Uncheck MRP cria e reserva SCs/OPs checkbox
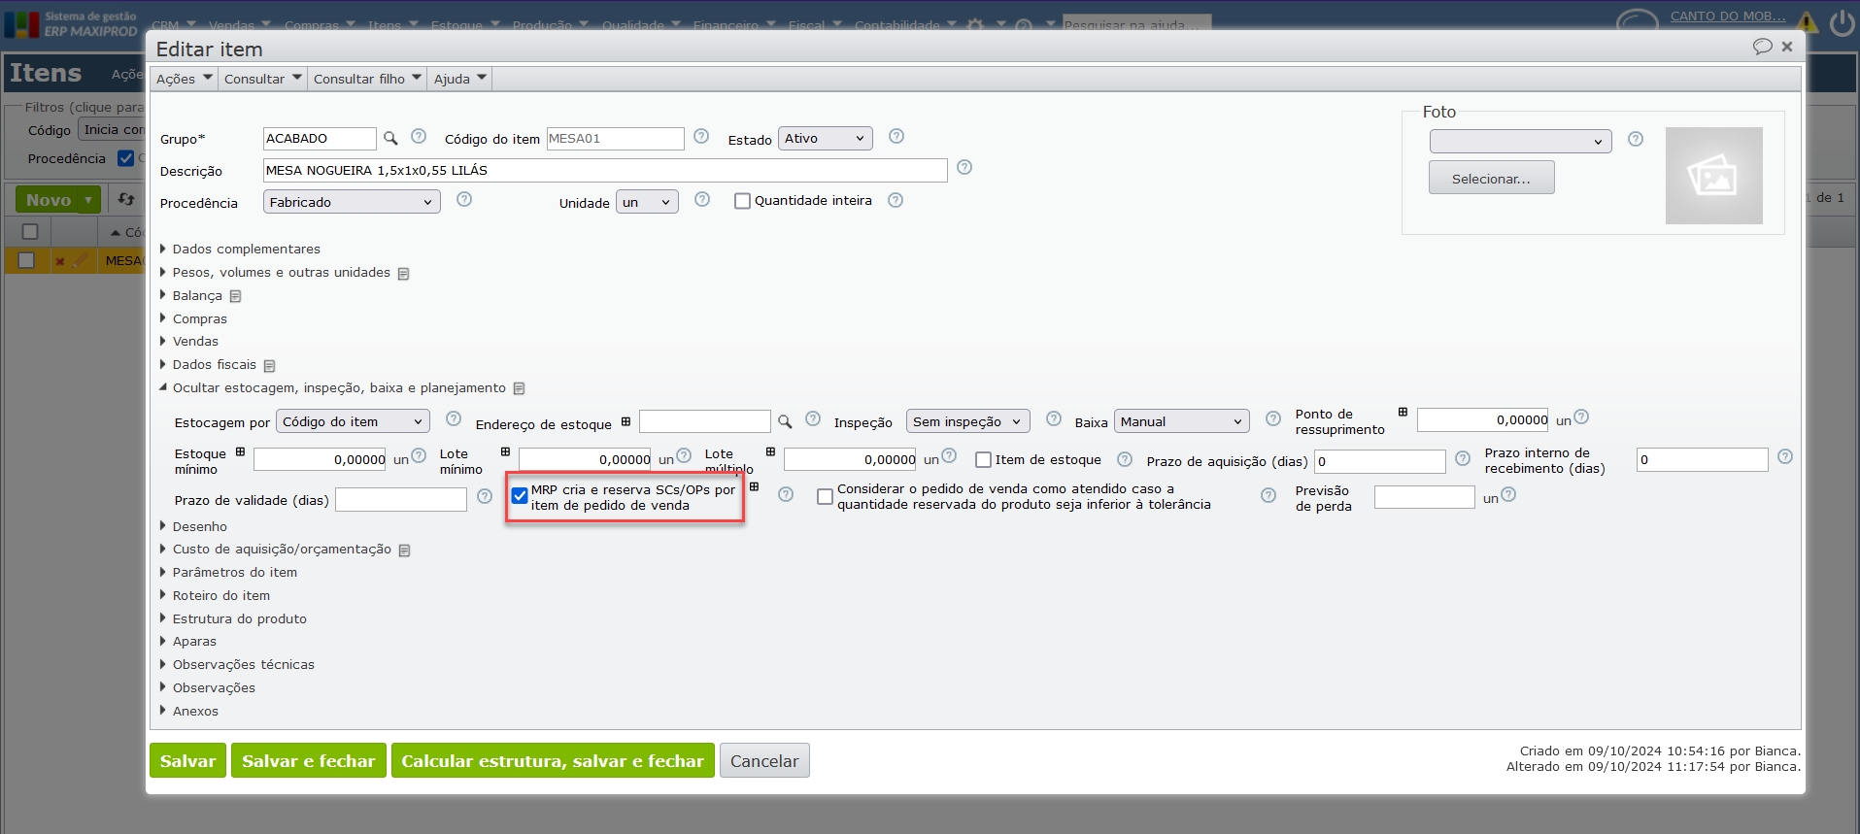The height and width of the screenshot is (834, 1860). pyautogui.click(x=520, y=495)
